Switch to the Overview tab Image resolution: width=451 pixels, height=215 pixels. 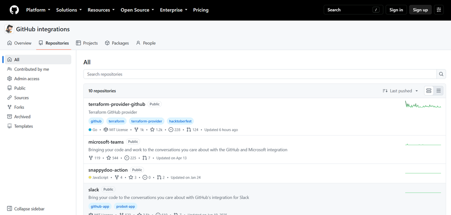[19, 43]
